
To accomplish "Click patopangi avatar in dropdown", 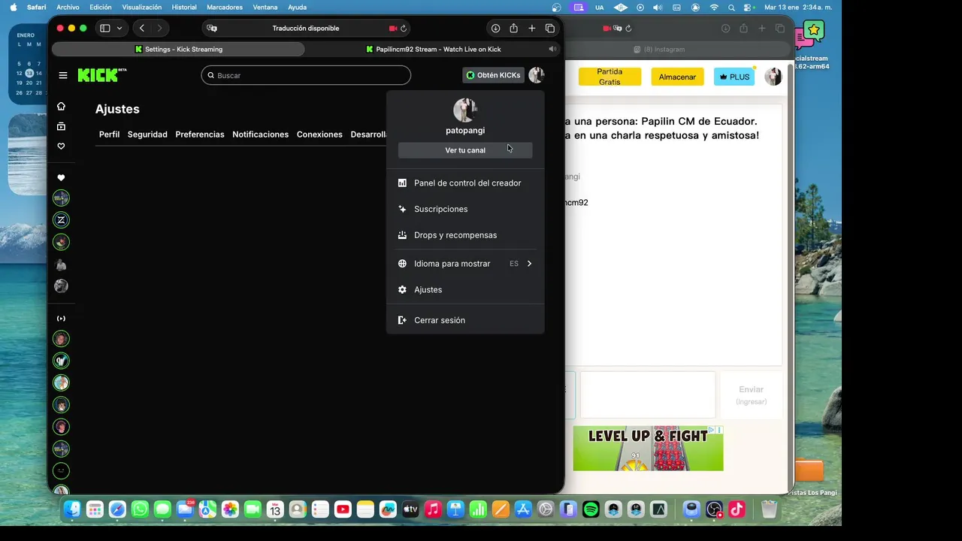I will 465,110.
